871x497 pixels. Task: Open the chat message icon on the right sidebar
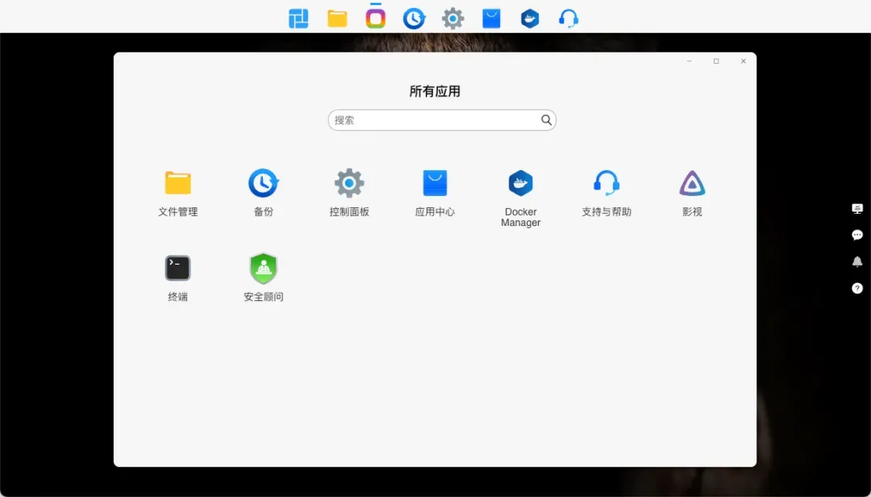click(x=857, y=235)
